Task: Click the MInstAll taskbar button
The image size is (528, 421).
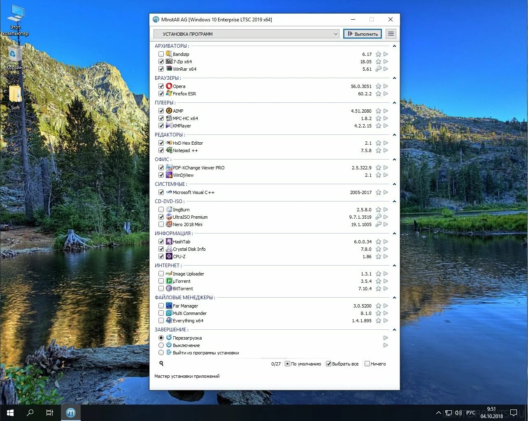Action: pos(71,413)
